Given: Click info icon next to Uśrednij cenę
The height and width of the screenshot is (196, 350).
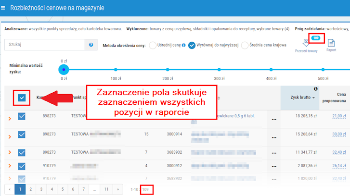Looking at the screenshot, I should click(x=183, y=45).
